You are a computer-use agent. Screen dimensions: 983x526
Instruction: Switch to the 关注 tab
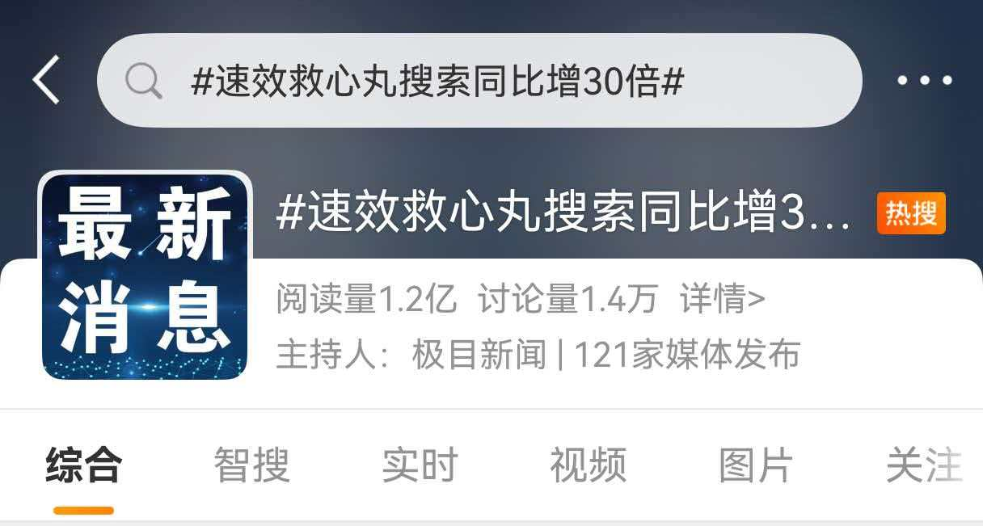point(924,465)
